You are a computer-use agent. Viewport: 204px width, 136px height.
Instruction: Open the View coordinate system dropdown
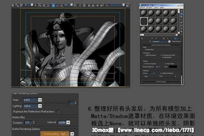tap(71, 5)
